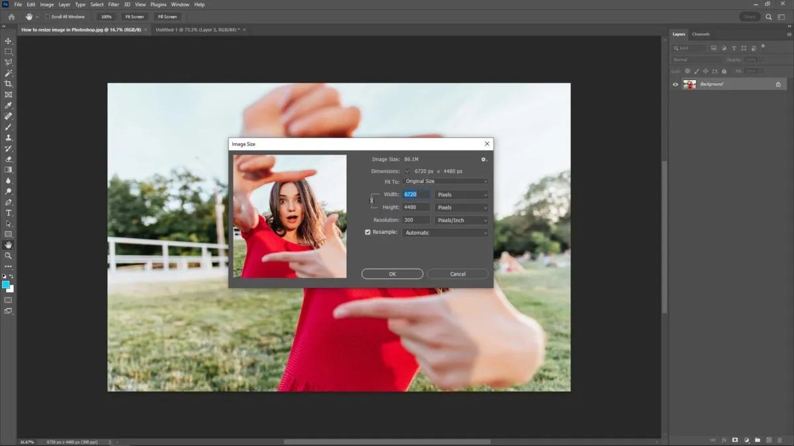Open Image Size dialog settings gear
Viewport: 794px width, 446px height.
click(484, 159)
